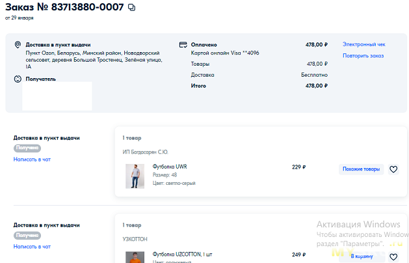Image resolution: width=409 pixels, height=263 pixels.
Task: Click the date text от 29 января
Action: pos(20,18)
